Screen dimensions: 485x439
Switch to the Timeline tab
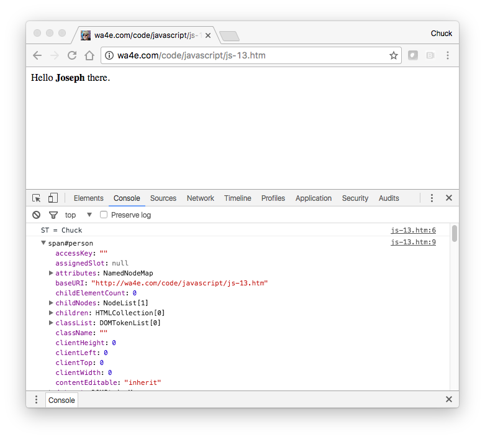[x=238, y=198]
